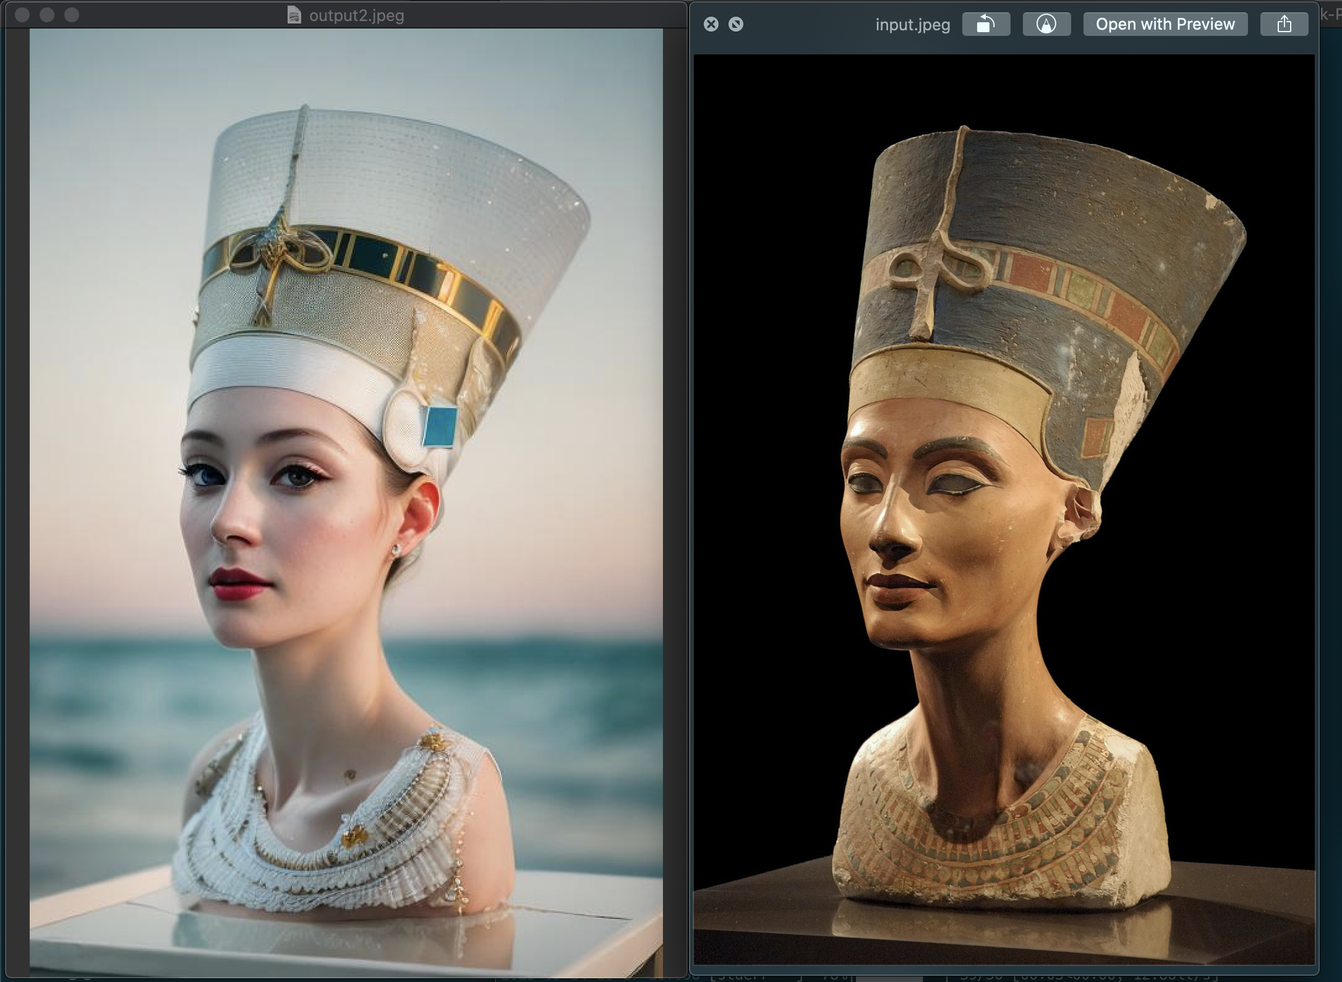The width and height of the screenshot is (1342, 982).
Task: Minimize the output2.jpeg window
Action: pos(47,15)
